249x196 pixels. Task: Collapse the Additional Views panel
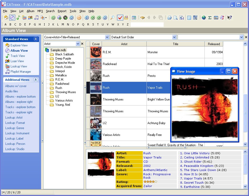pyautogui.click(x=36, y=80)
